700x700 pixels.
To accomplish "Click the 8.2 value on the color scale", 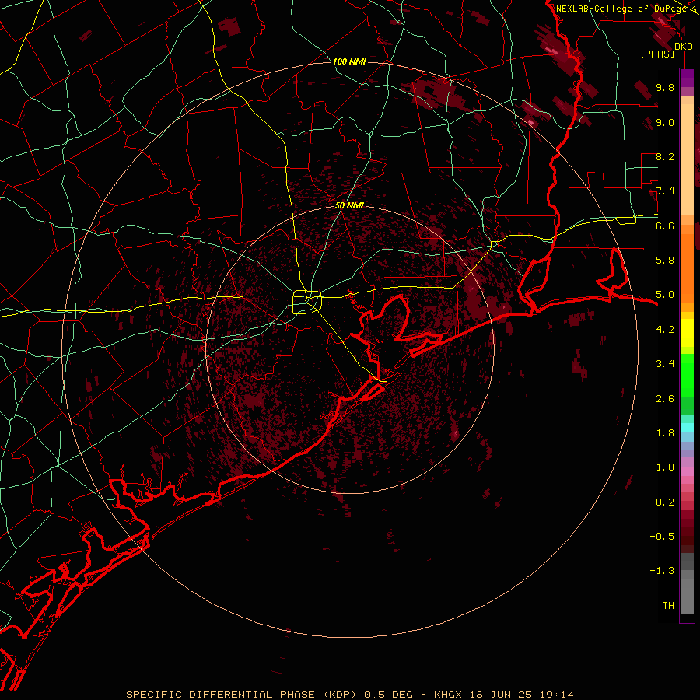I will [x=665, y=156].
